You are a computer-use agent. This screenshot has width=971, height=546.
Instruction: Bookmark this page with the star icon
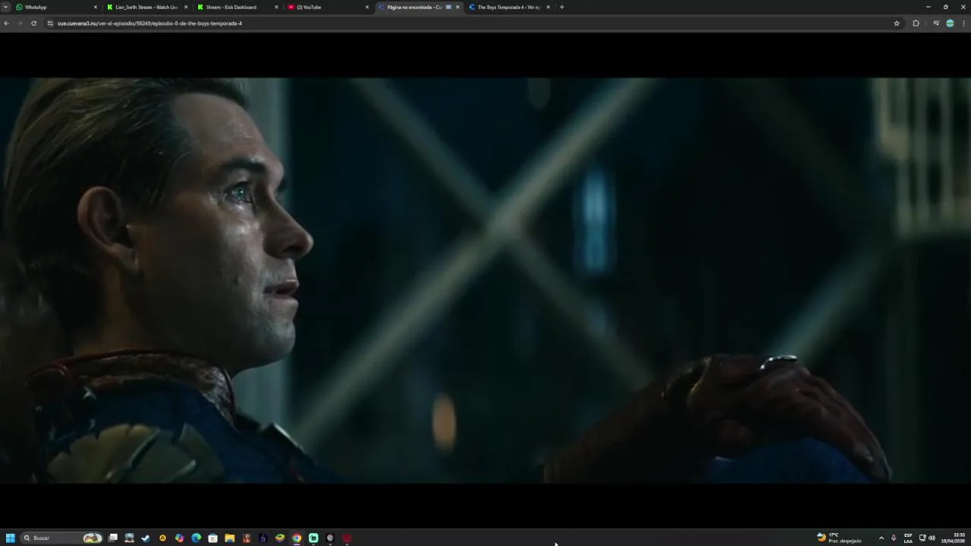(897, 24)
